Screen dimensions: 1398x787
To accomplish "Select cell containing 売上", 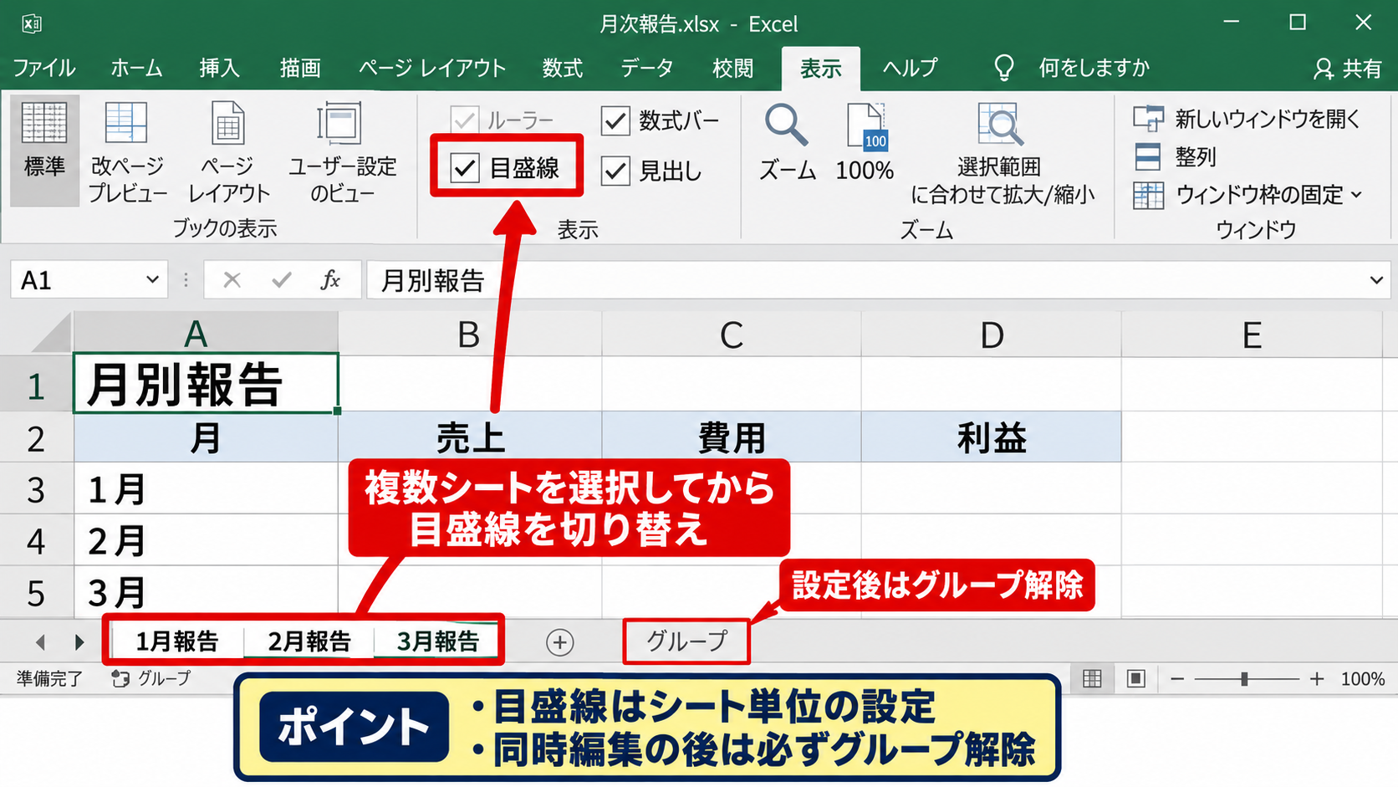I will point(470,437).
